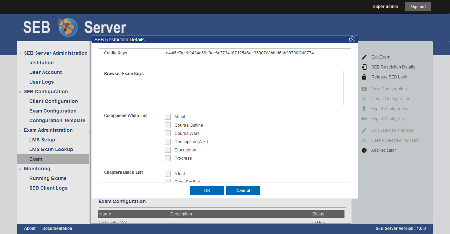Click the Browser Exam Keys text area
Viewport: 450px width, 234px height.
pyautogui.click(x=254, y=88)
